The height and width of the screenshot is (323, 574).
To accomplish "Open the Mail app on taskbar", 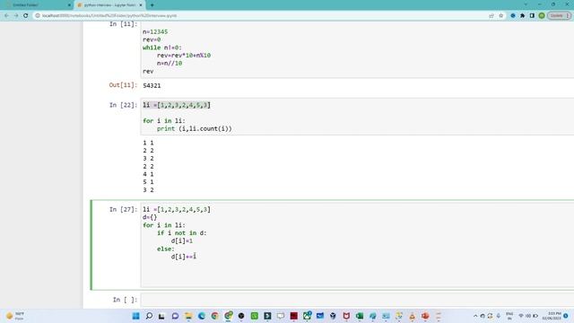I will pyautogui.click(x=320, y=316).
